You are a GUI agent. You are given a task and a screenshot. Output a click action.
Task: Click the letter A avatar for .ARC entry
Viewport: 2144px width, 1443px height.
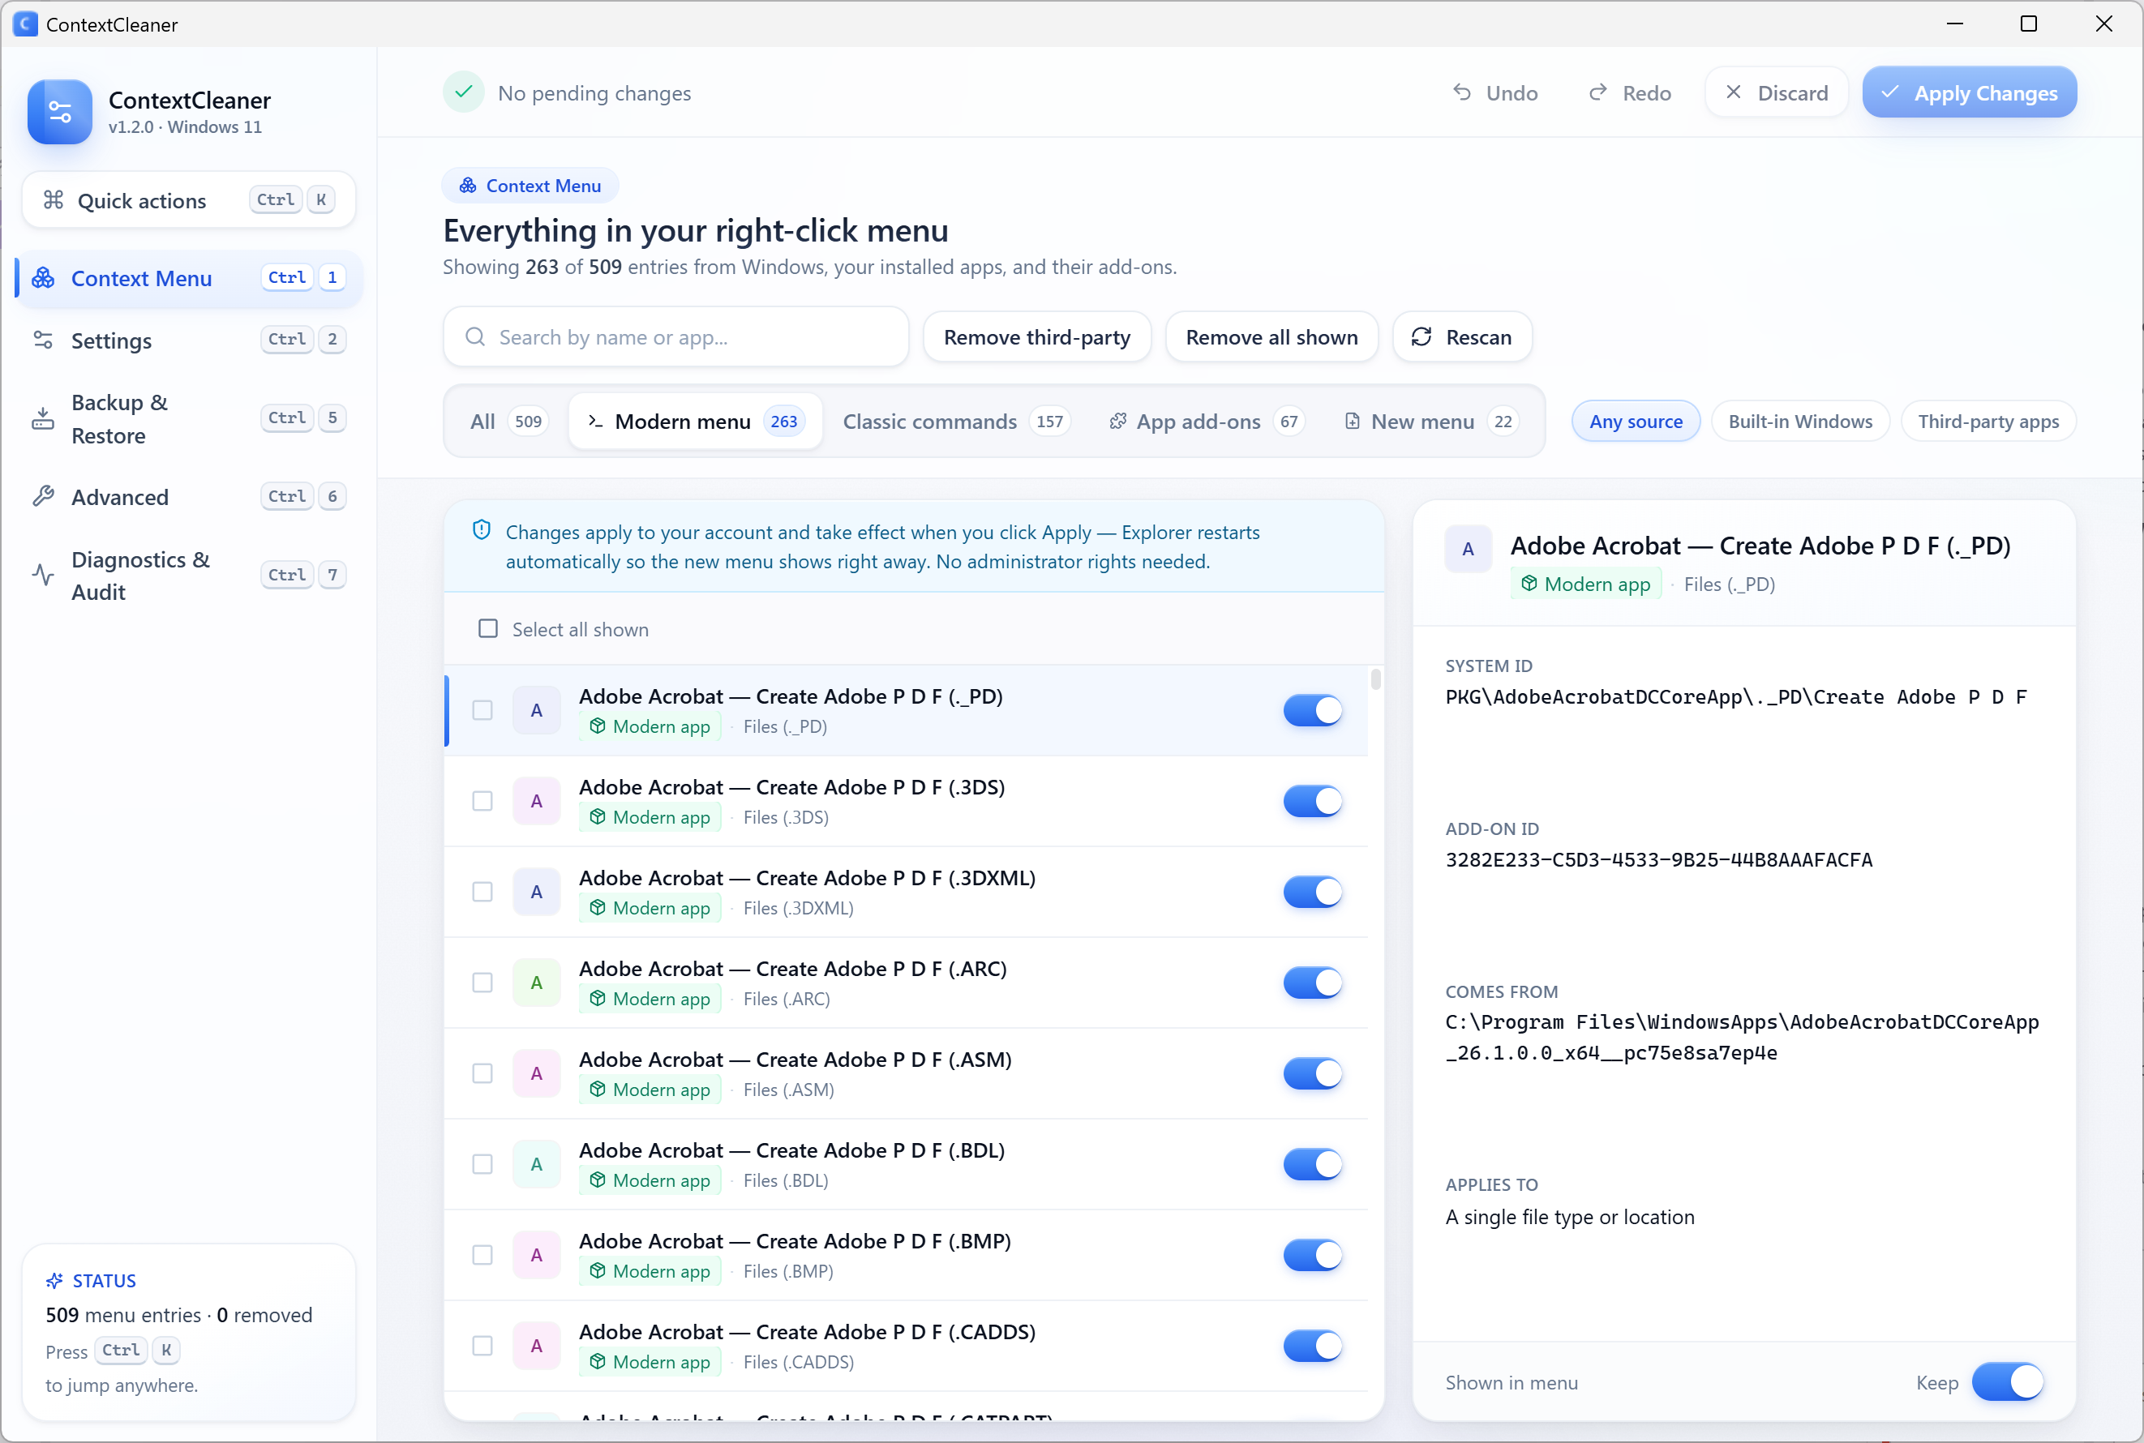[x=537, y=983]
